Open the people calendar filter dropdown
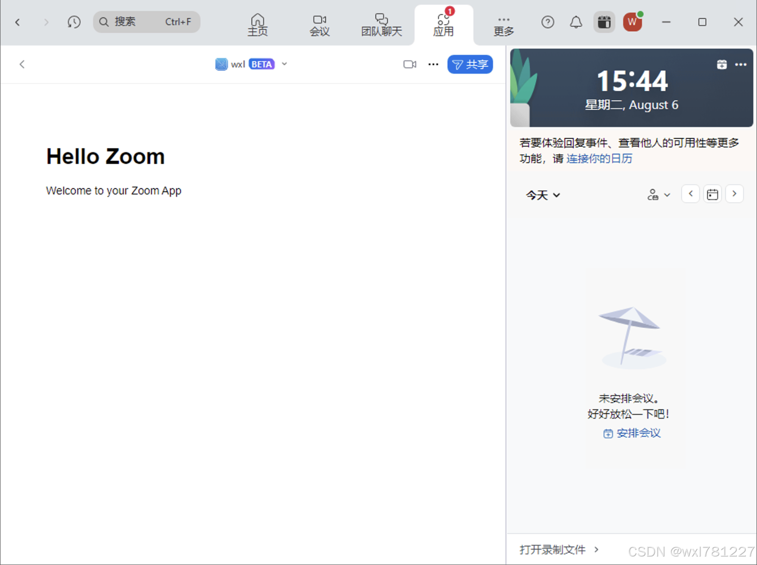The image size is (757, 565). (x=659, y=195)
